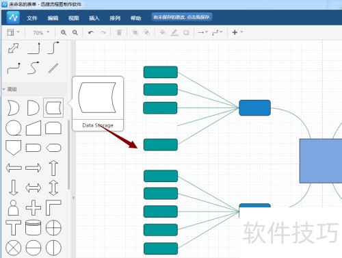
Task: Open the 视图 menu
Action: [x=74, y=18]
